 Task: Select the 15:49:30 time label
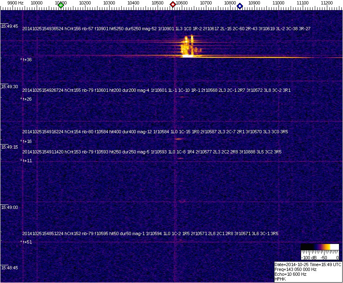10,87
